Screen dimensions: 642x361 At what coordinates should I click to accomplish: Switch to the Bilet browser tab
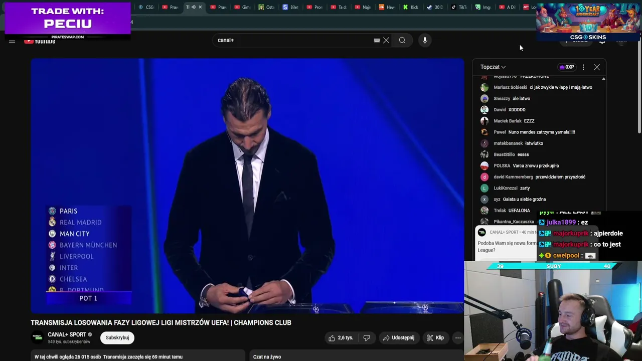290,7
